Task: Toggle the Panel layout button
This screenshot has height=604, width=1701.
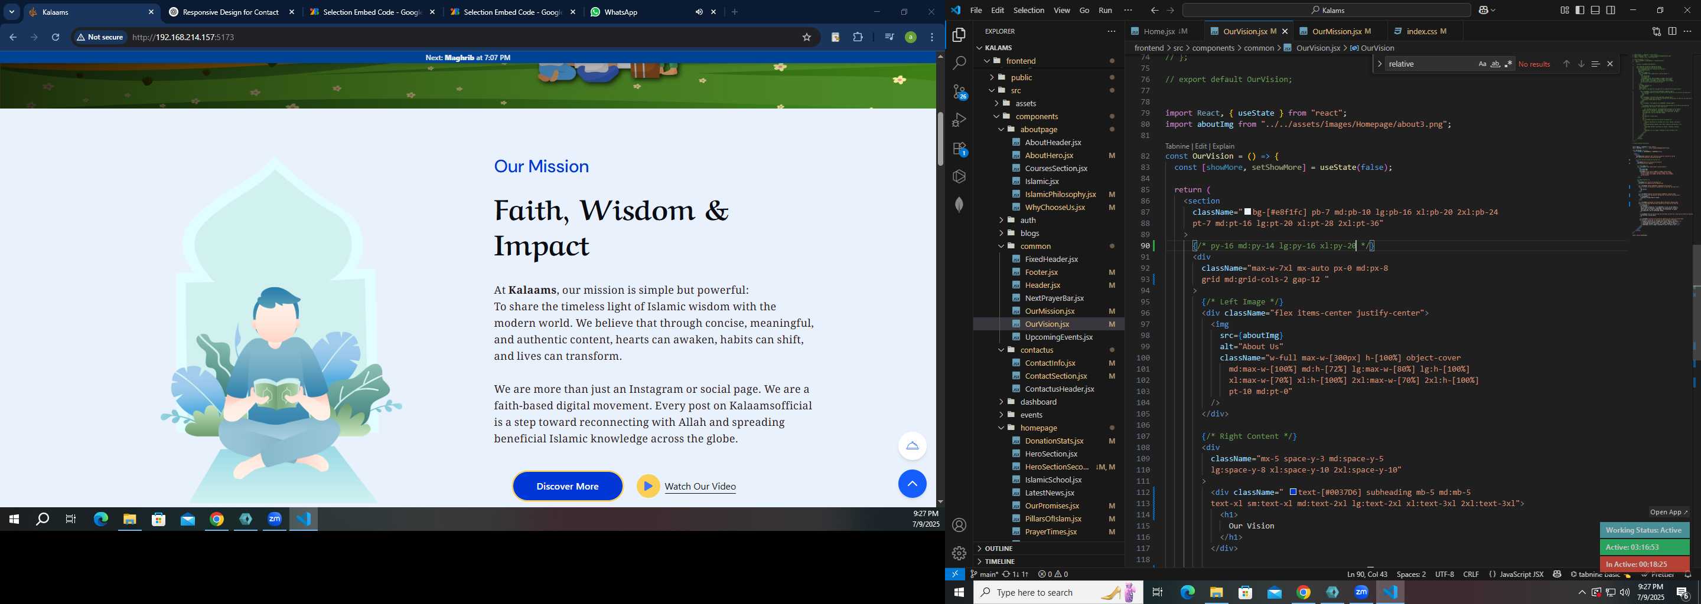Action: 1595,11
